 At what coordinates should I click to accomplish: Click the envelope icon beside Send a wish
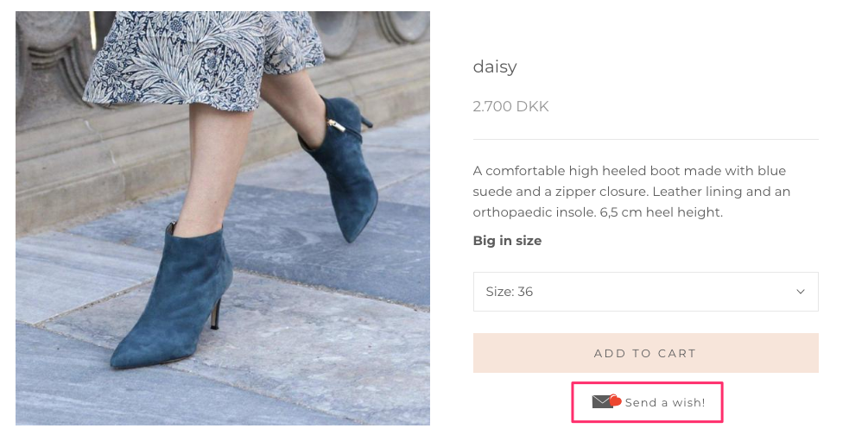602,402
